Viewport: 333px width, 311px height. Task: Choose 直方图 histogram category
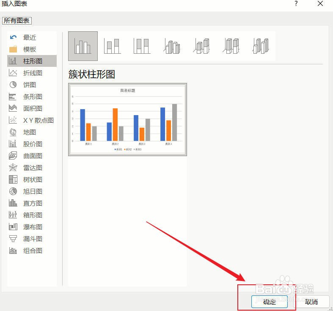coord(32,203)
